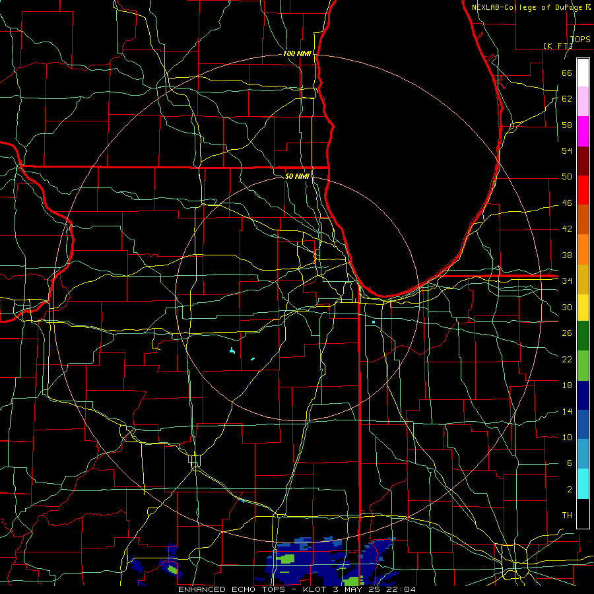This screenshot has height=594, width=594.
Task: Click the 38 scale label
Action: 567,255
